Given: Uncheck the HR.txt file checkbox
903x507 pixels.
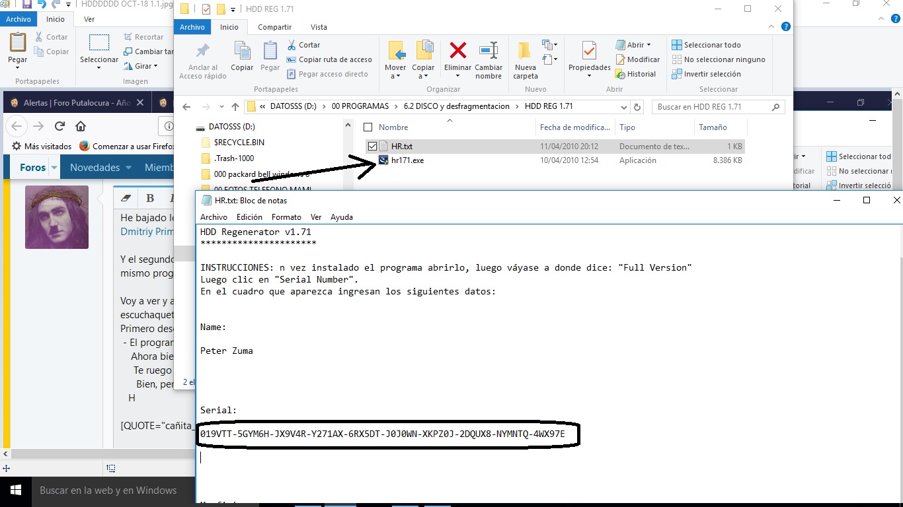Looking at the screenshot, I should pyautogui.click(x=372, y=146).
